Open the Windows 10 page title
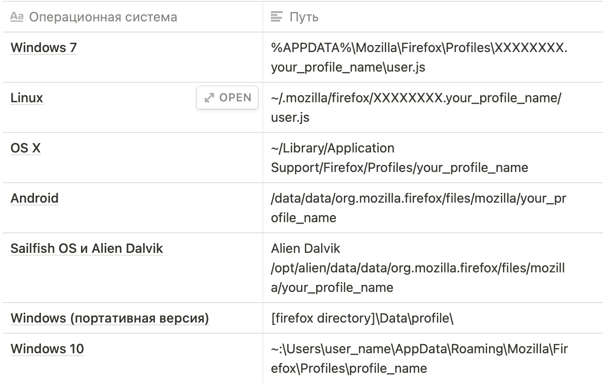 click(x=47, y=349)
